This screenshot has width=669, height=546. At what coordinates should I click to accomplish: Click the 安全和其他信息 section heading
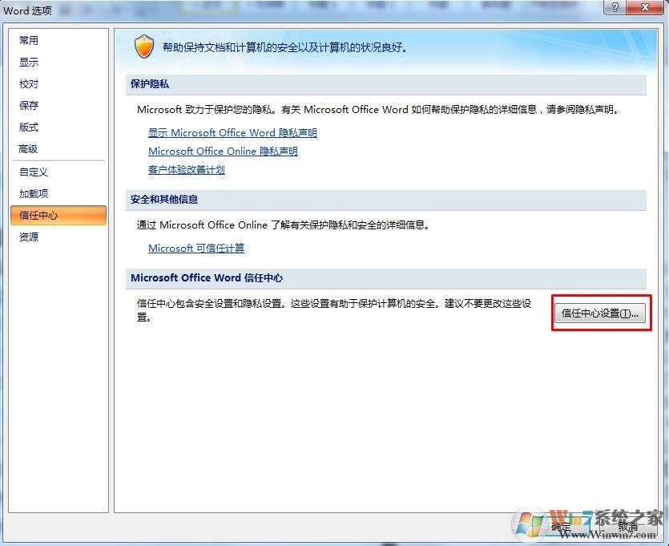tap(164, 200)
